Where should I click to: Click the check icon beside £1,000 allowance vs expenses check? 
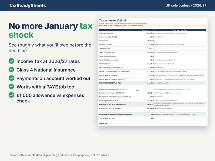coord(11,95)
